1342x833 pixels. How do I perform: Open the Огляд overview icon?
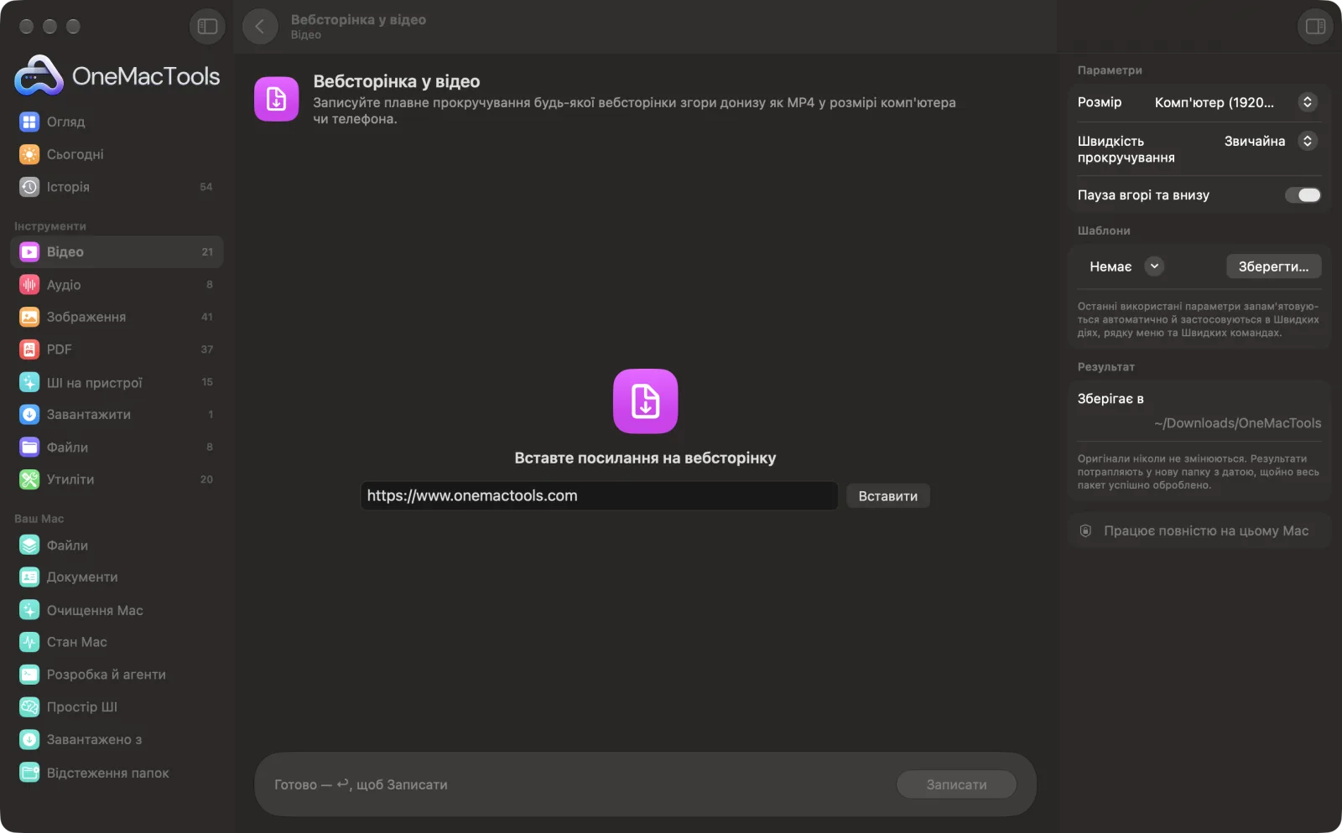coord(29,122)
